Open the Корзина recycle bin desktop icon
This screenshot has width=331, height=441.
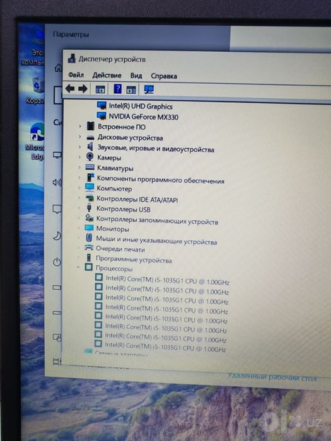click(x=36, y=91)
